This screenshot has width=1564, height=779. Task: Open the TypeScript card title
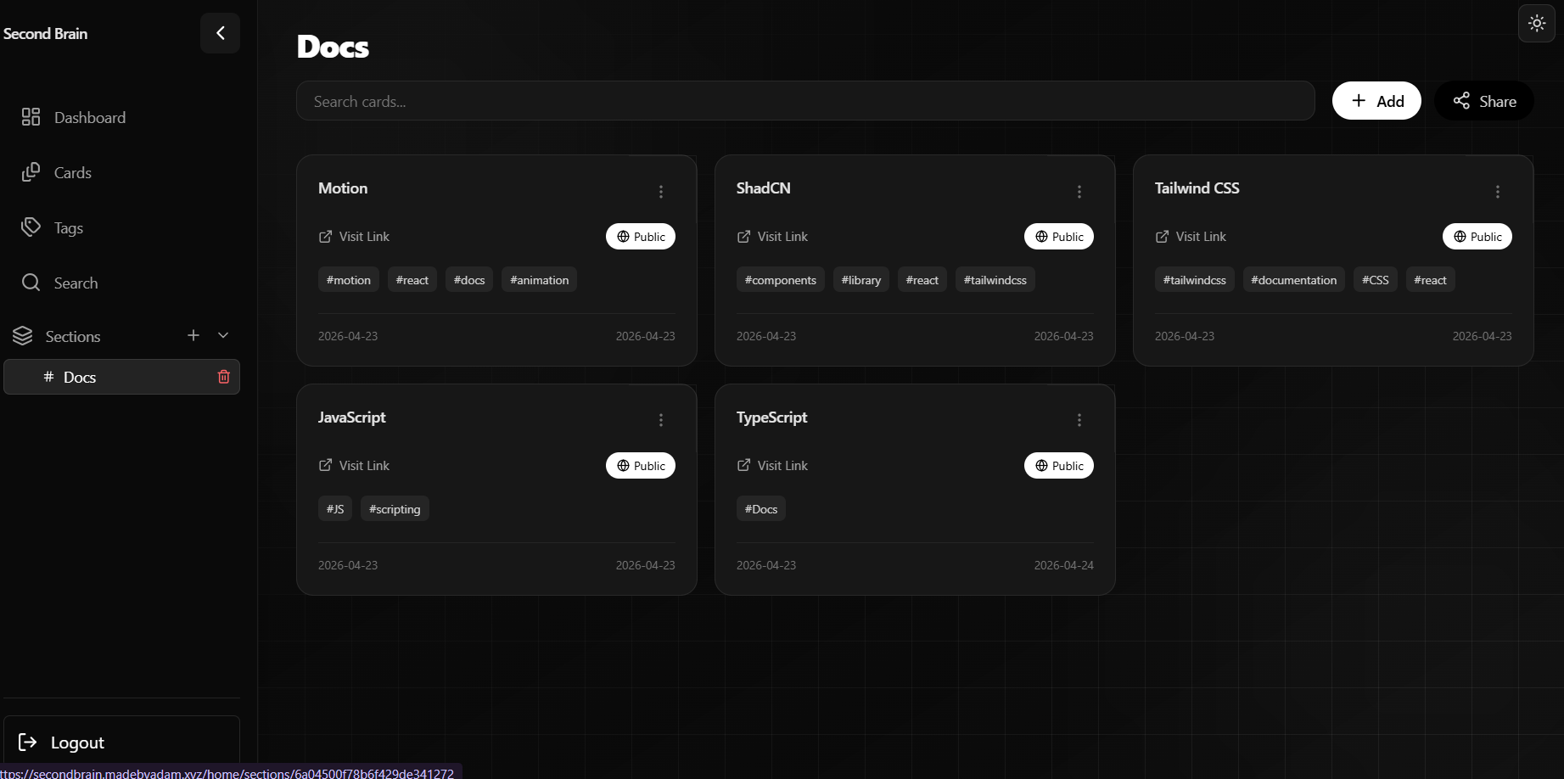tap(772, 418)
